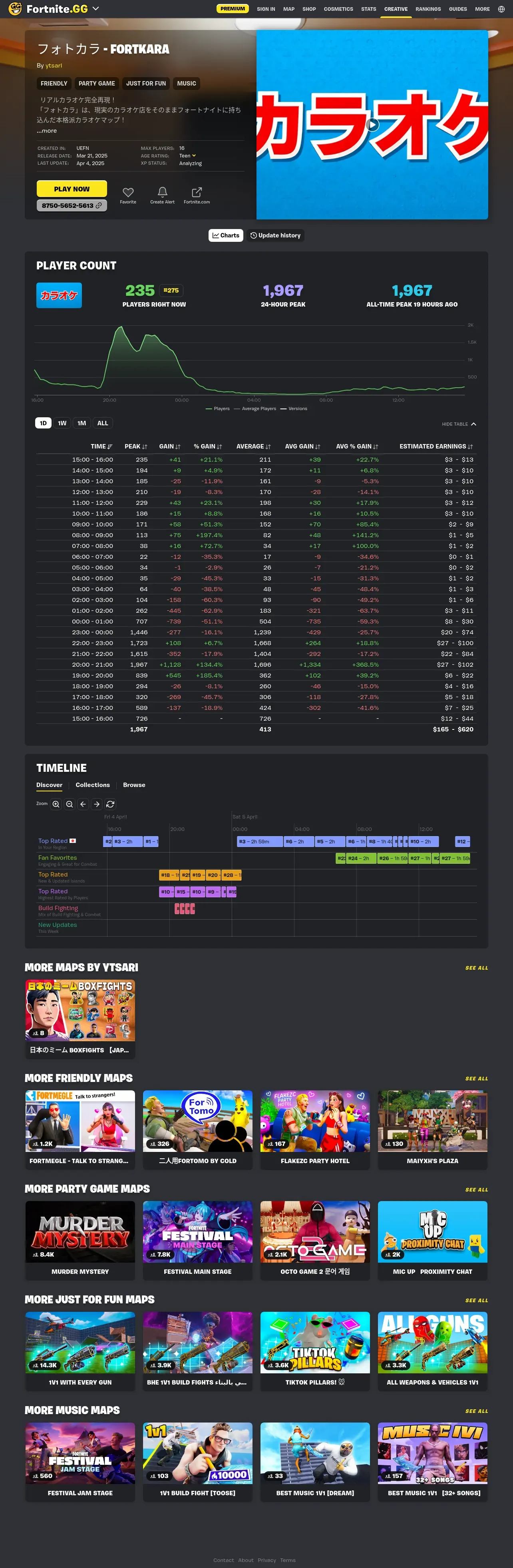This screenshot has height=1568, width=513.
Task: Open the Teen age rating dropdown
Action: 187,156
